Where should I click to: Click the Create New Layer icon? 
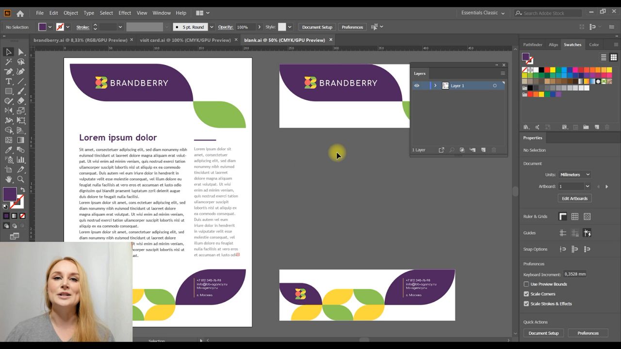483,150
